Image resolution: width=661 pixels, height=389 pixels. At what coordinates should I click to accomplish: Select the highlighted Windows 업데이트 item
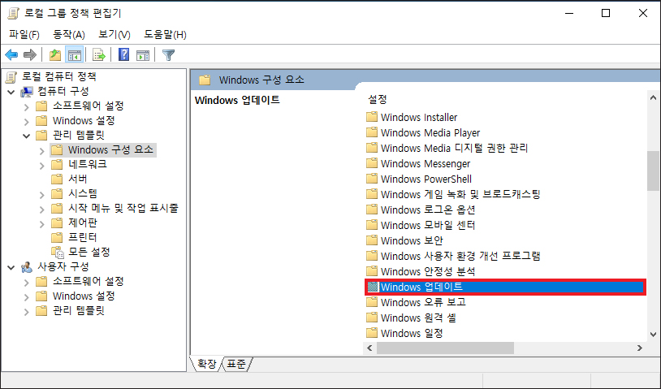point(505,287)
